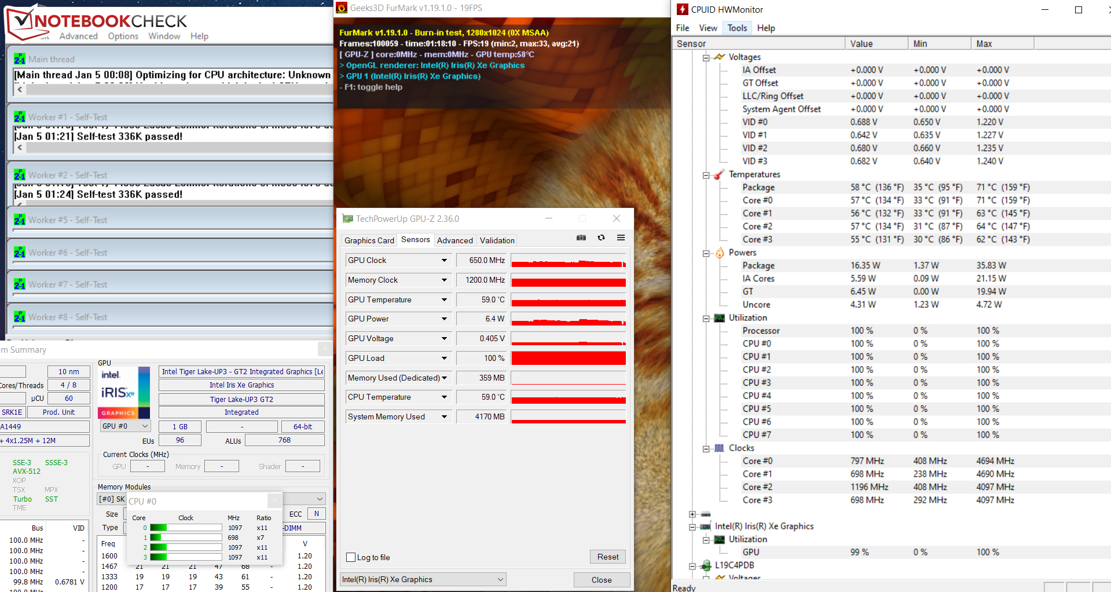Open the HWMonitor View menu
The height and width of the screenshot is (592, 1111).
[708, 28]
